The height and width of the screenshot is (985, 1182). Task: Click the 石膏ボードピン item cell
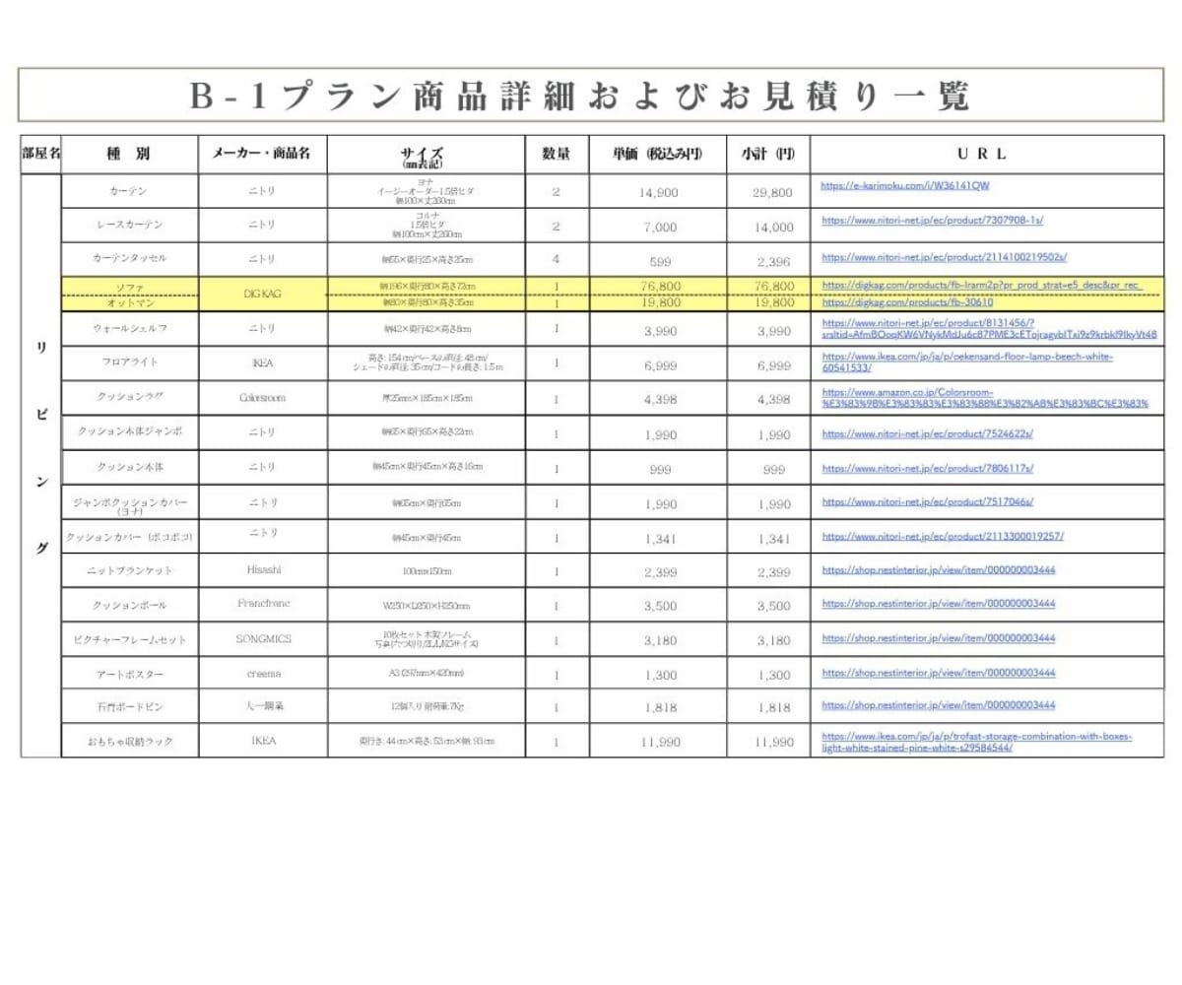point(130,707)
